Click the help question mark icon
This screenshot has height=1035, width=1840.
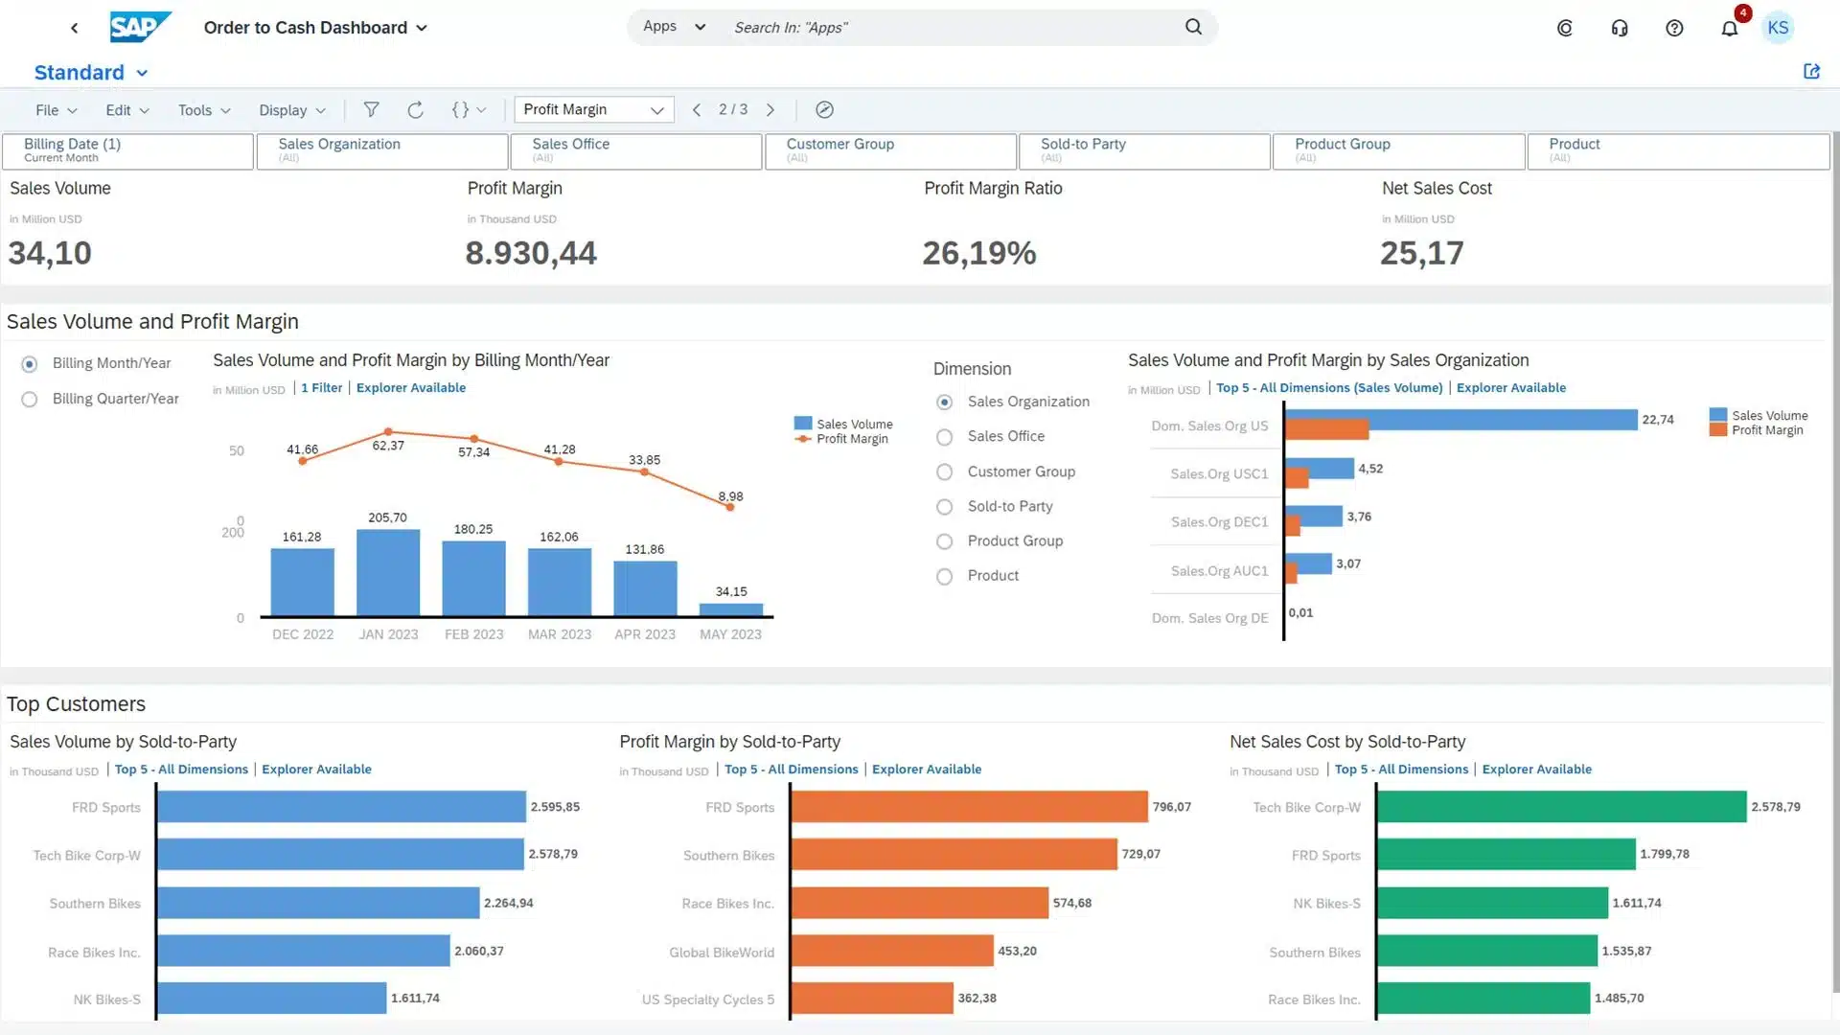(x=1674, y=28)
